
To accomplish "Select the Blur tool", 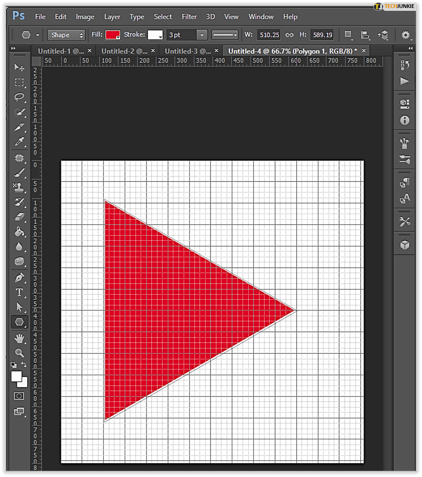I will (19, 247).
